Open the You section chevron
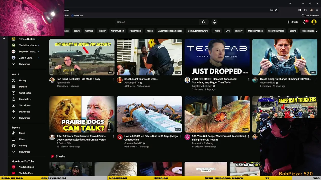This screenshot has height=180, width=321. tap(18, 74)
